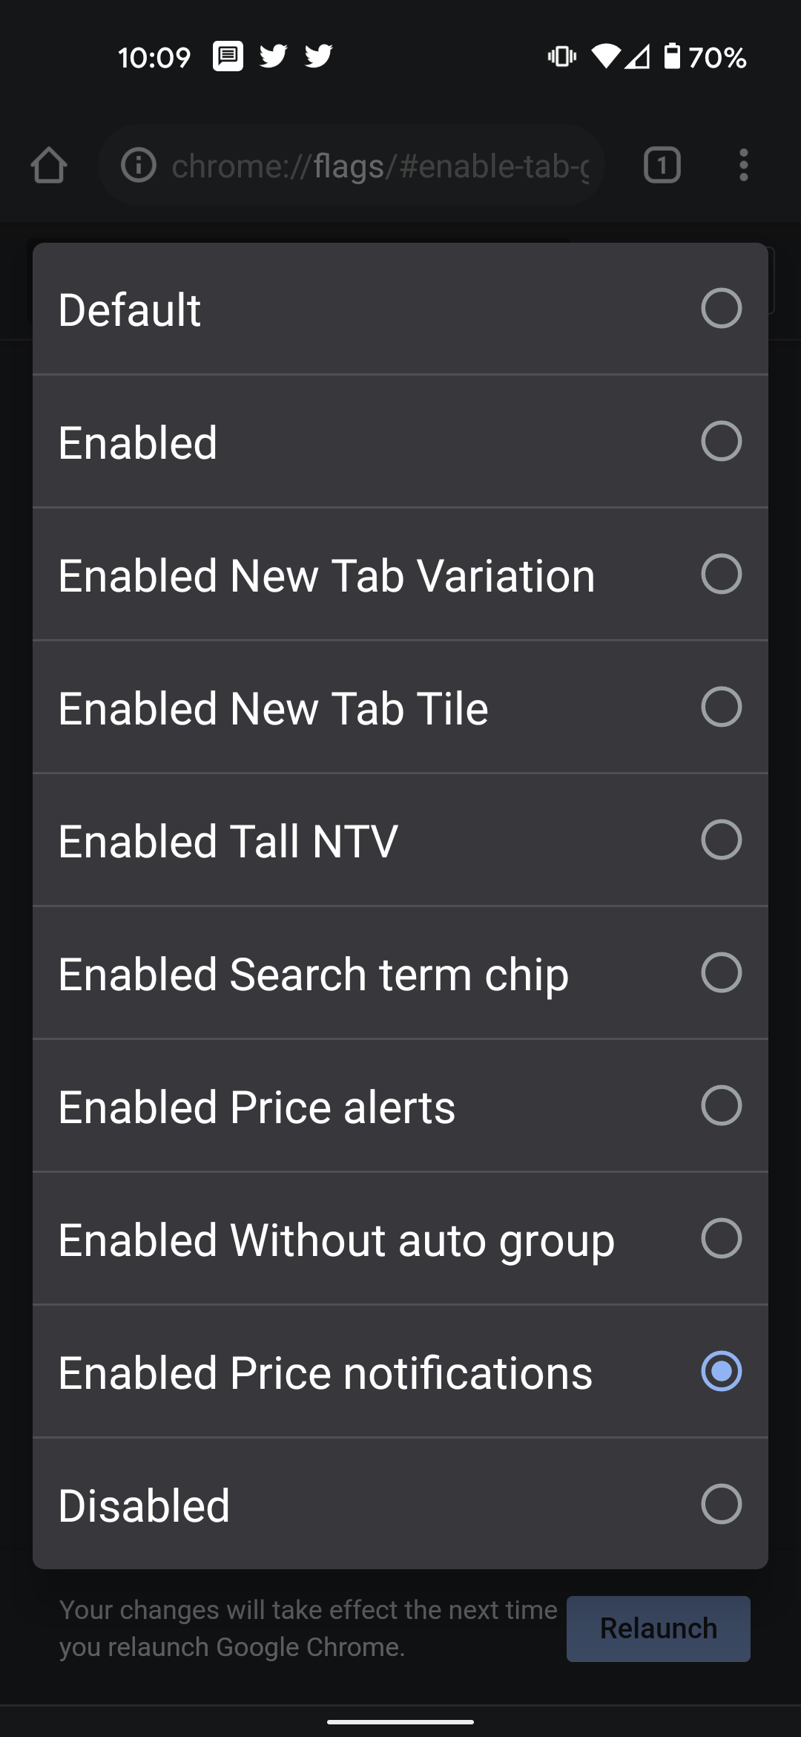Viewport: 801px width, 1737px height.
Task: Tap the selected Enabled Price notifications radio
Action: point(721,1372)
